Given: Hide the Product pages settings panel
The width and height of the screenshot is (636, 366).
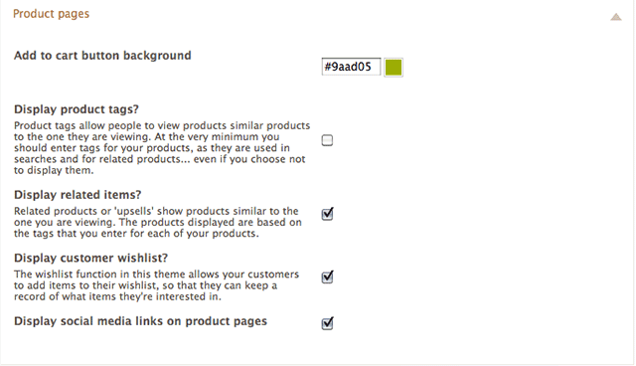Looking at the screenshot, I should 616,17.
